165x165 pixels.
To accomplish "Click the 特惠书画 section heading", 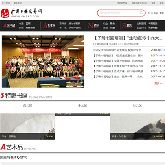I will (x=16, y=95).
